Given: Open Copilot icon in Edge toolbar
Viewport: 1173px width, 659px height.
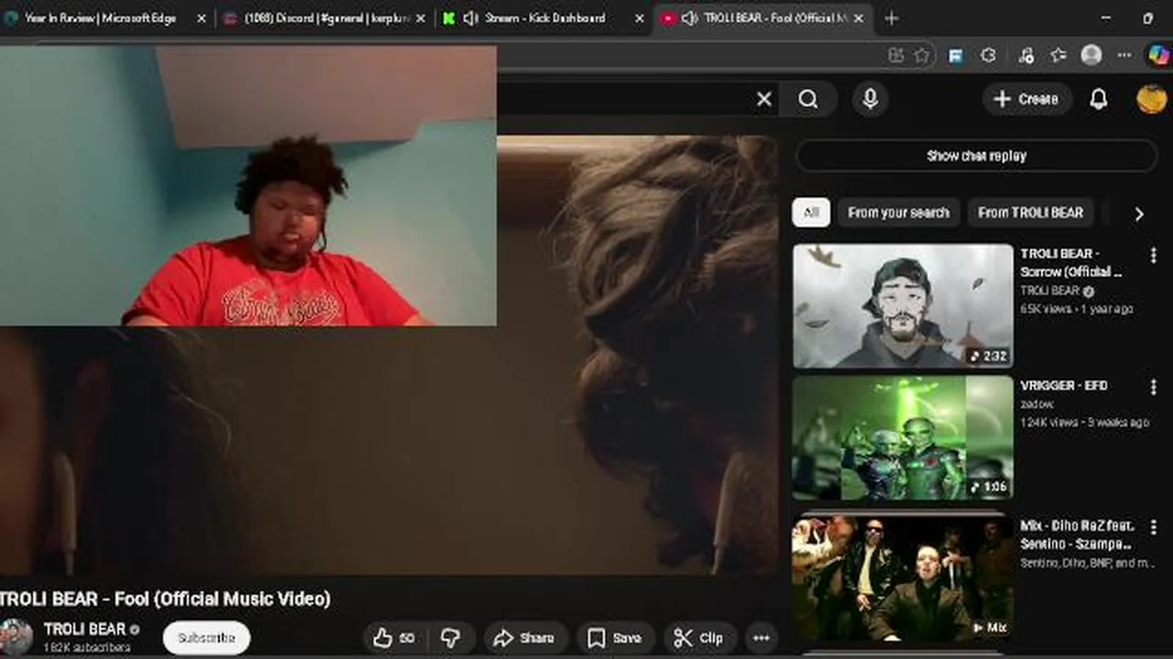Looking at the screenshot, I should 1158,55.
